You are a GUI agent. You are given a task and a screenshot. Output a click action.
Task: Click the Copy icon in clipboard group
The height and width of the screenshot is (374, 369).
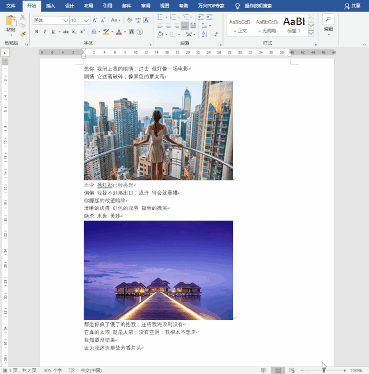[x=22, y=25]
